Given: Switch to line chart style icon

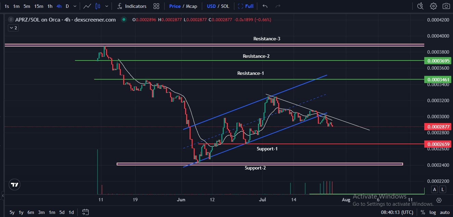Looking at the screenshot, I should tap(87, 6).
